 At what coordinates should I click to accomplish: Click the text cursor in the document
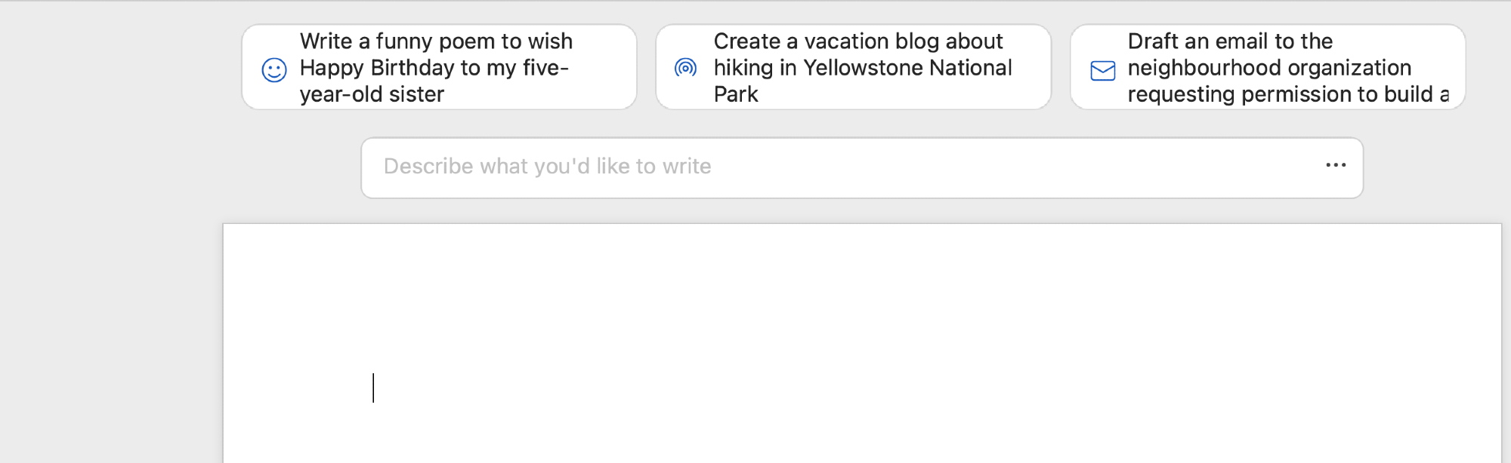click(x=373, y=388)
